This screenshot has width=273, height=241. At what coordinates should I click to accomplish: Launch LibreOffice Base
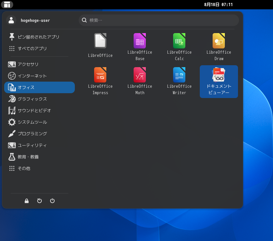pos(140,46)
